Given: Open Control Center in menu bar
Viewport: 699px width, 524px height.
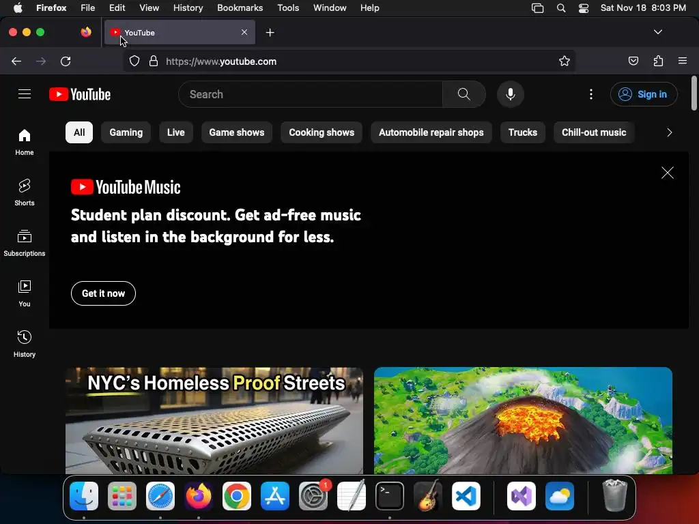Looking at the screenshot, I should coord(584,8).
